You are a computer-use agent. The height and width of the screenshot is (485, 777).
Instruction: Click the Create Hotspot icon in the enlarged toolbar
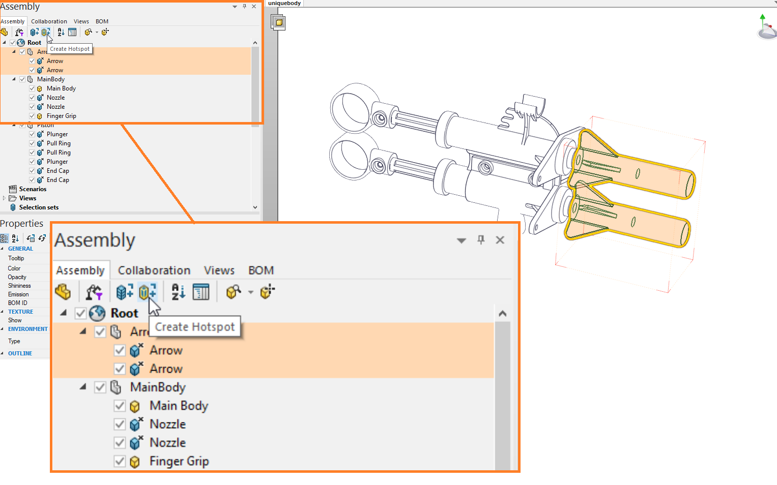click(147, 292)
